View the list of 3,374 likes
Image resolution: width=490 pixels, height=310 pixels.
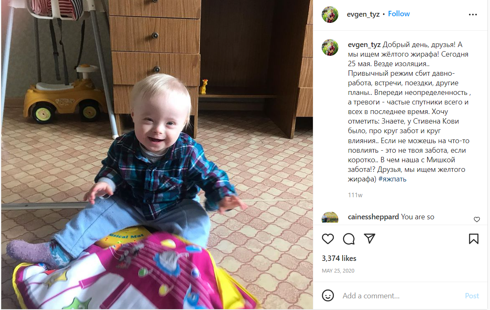[339, 258]
